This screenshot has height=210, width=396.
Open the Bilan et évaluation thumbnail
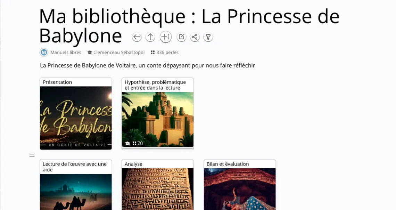[x=240, y=189]
